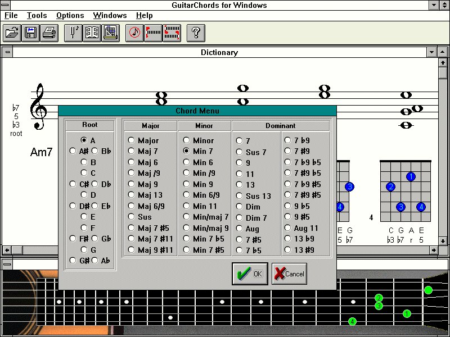The height and width of the screenshot is (337, 450).
Task: Select the 9 b5 chord option
Action: 297,206
